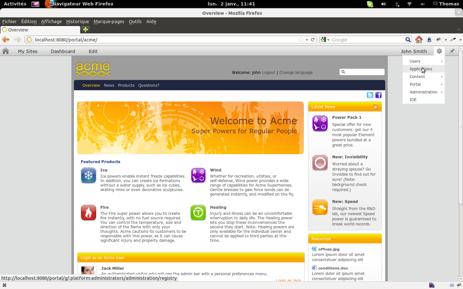Click the Google search input box

click(x=368, y=39)
